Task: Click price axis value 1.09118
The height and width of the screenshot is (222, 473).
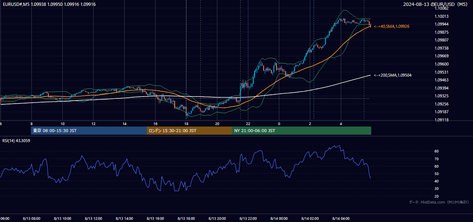Action: coord(442,120)
